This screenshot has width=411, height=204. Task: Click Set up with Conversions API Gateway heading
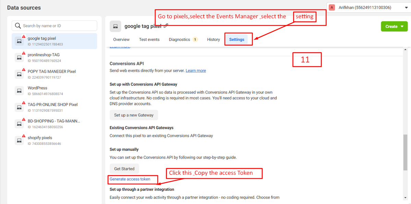coord(144,84)
